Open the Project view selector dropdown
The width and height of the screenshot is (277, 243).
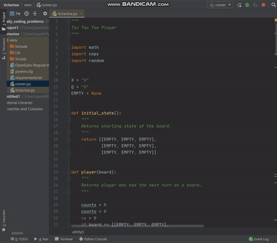(15, 13)
